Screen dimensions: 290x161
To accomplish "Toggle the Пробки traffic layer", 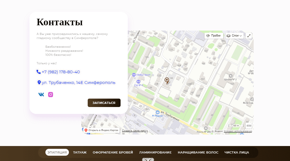I will [x=214, y=36].
